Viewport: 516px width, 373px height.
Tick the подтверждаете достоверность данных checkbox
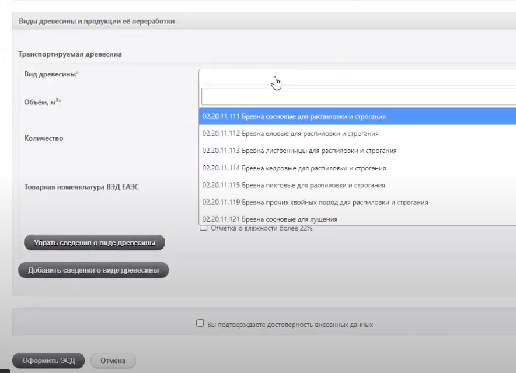tap(200, 323)
